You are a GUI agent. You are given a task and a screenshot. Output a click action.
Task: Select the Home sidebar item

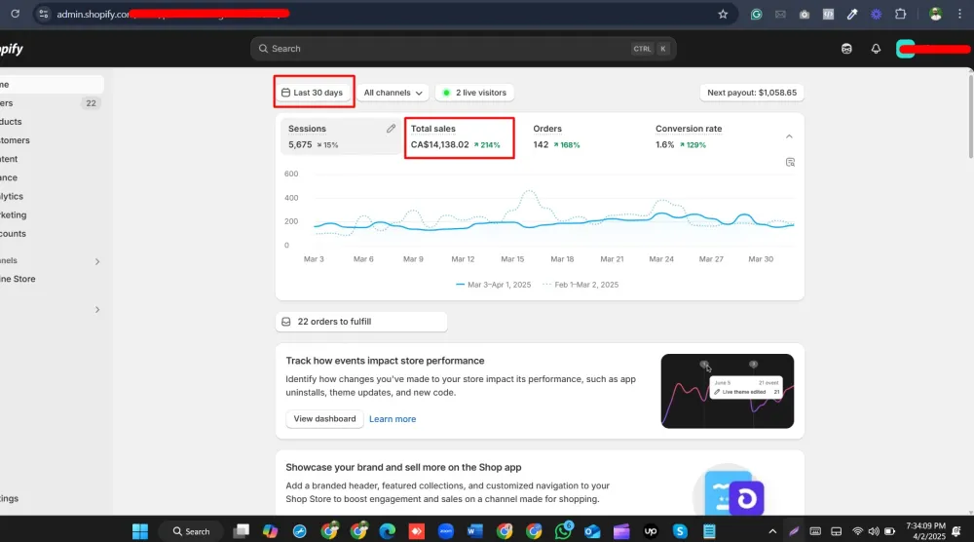(x=52, y=85)
